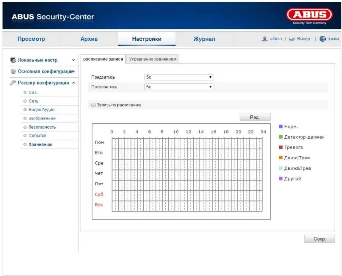The width and height of the screenshot is (342, 276).
Task: Open the События settings item
Action: click(x=38, y=136)
